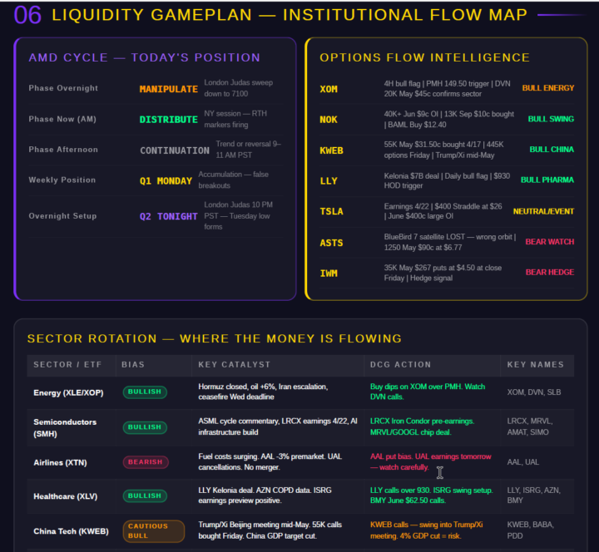Click the 'AAL, UAL' key names cell
The height and width of the screenshot is (552, 599).
point(523,462)
